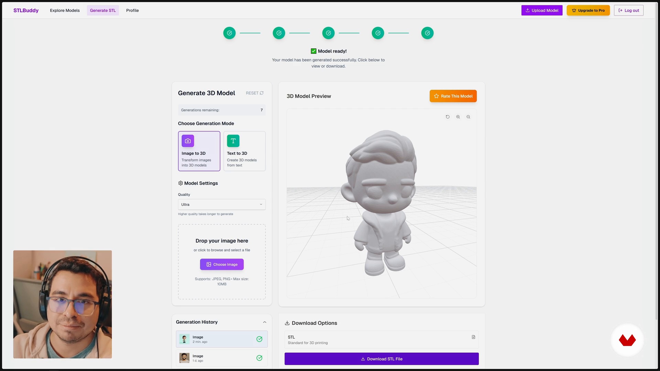Select the Image to 3D mode card
The image size is (660, 371).
(x=199, y=151)
